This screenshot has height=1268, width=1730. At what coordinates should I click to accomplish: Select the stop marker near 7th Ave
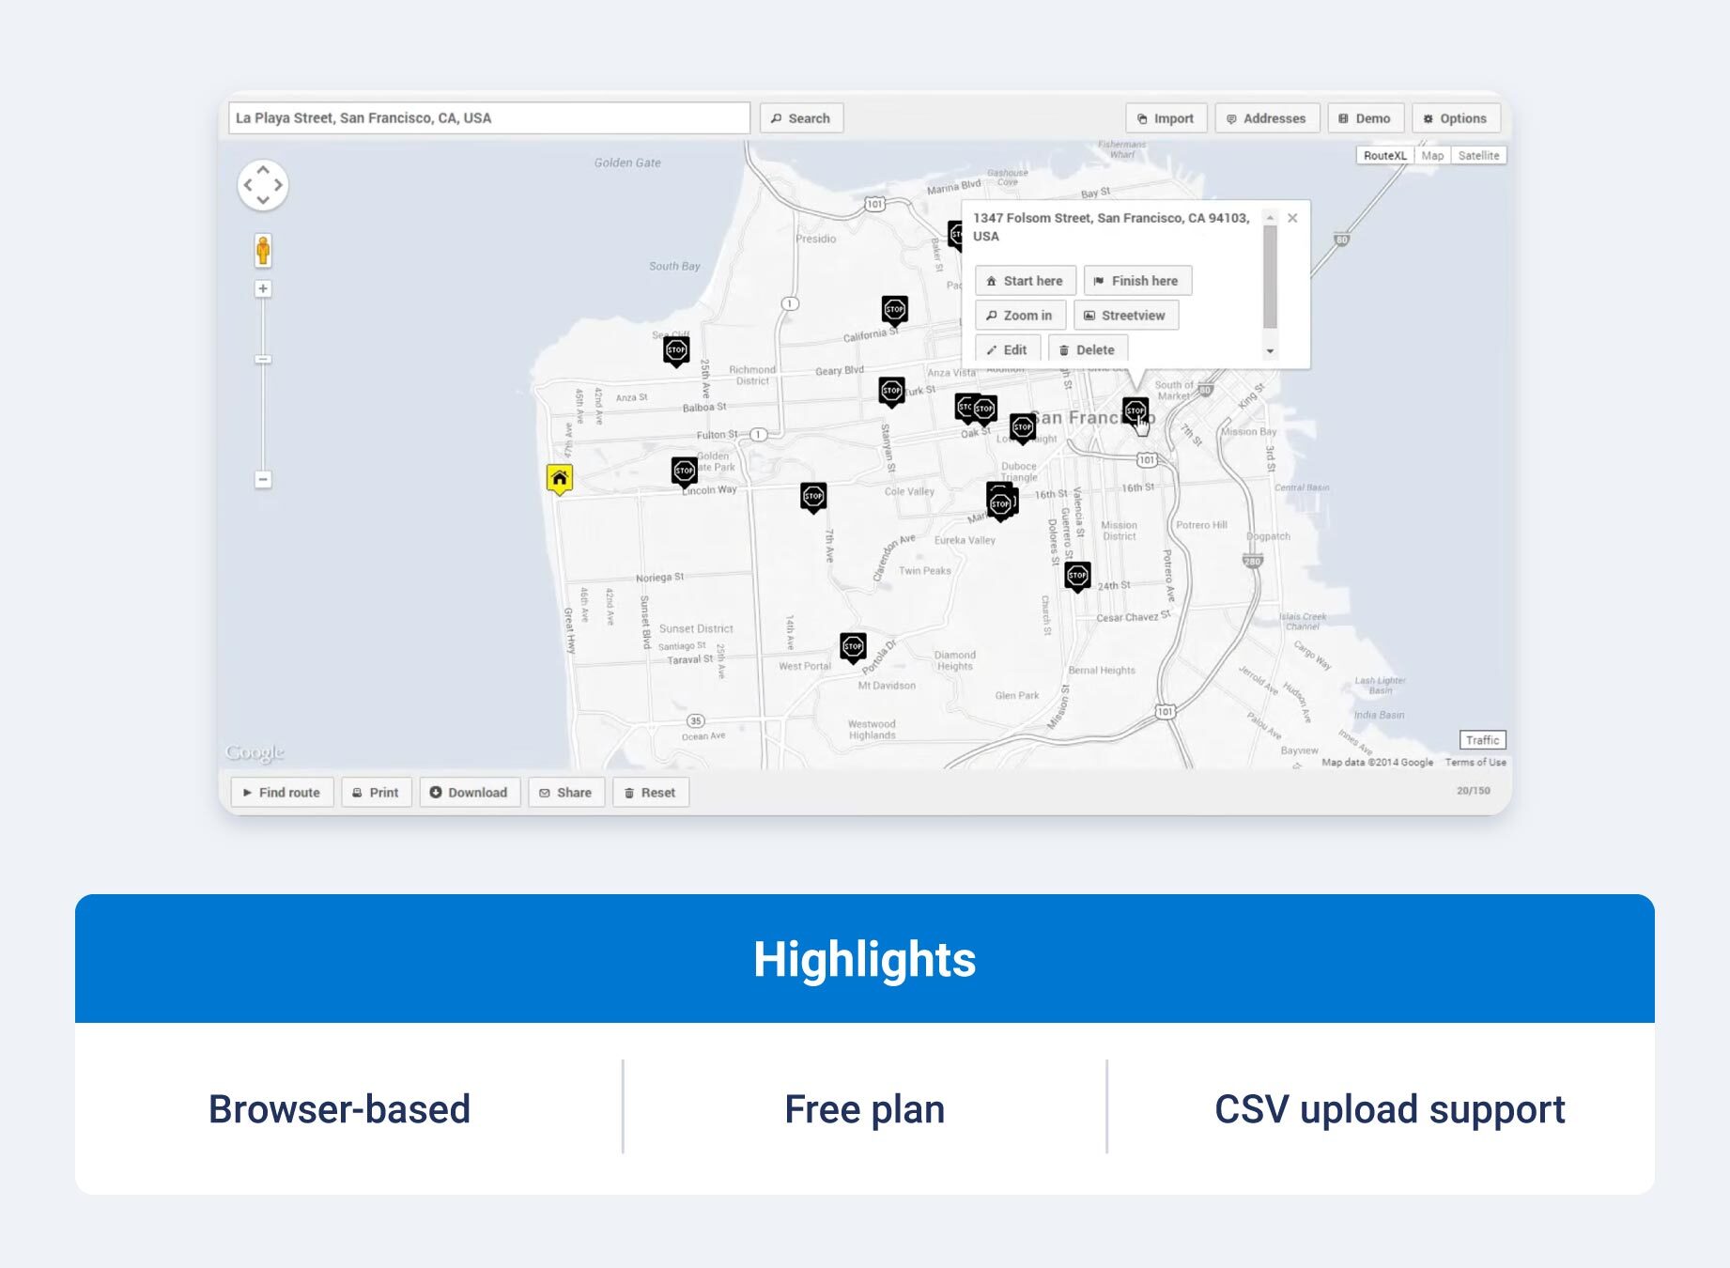[x=813, y=497]
